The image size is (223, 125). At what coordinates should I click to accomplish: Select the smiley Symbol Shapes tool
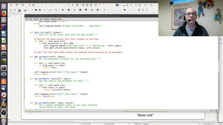coord(69,10)
